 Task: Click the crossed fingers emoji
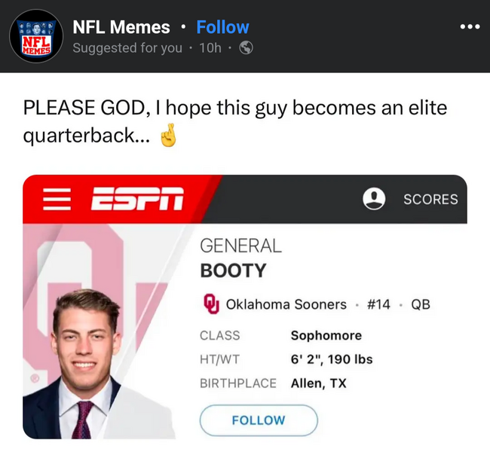pos(168,136)
